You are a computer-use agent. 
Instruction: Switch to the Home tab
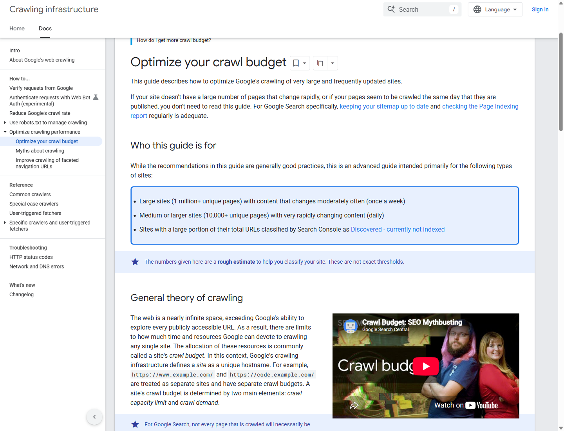[x=17, y=28]
